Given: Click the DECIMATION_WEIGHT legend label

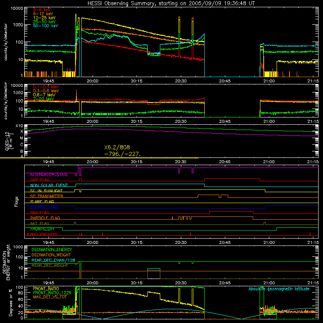Looking at the screenshot, I should pyautogui.click(x=51, y=255).
